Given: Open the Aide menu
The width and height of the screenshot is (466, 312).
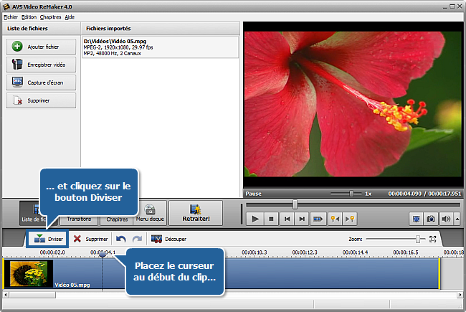Looking at the screenshot, I should (70, 16).
